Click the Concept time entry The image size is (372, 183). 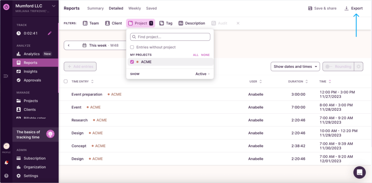pyautogui.click(x=79, y=146)
